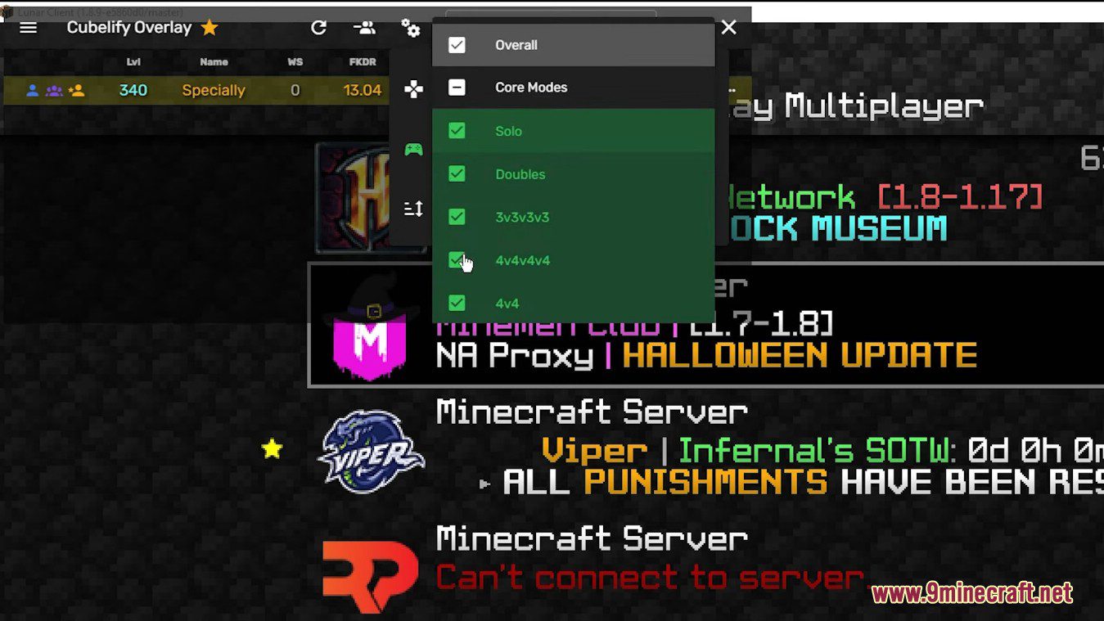This screenshot has height=621, width=1104.
Task: Click the orange starred-player icon on Specially row
Action: click(x=76, y=91)
